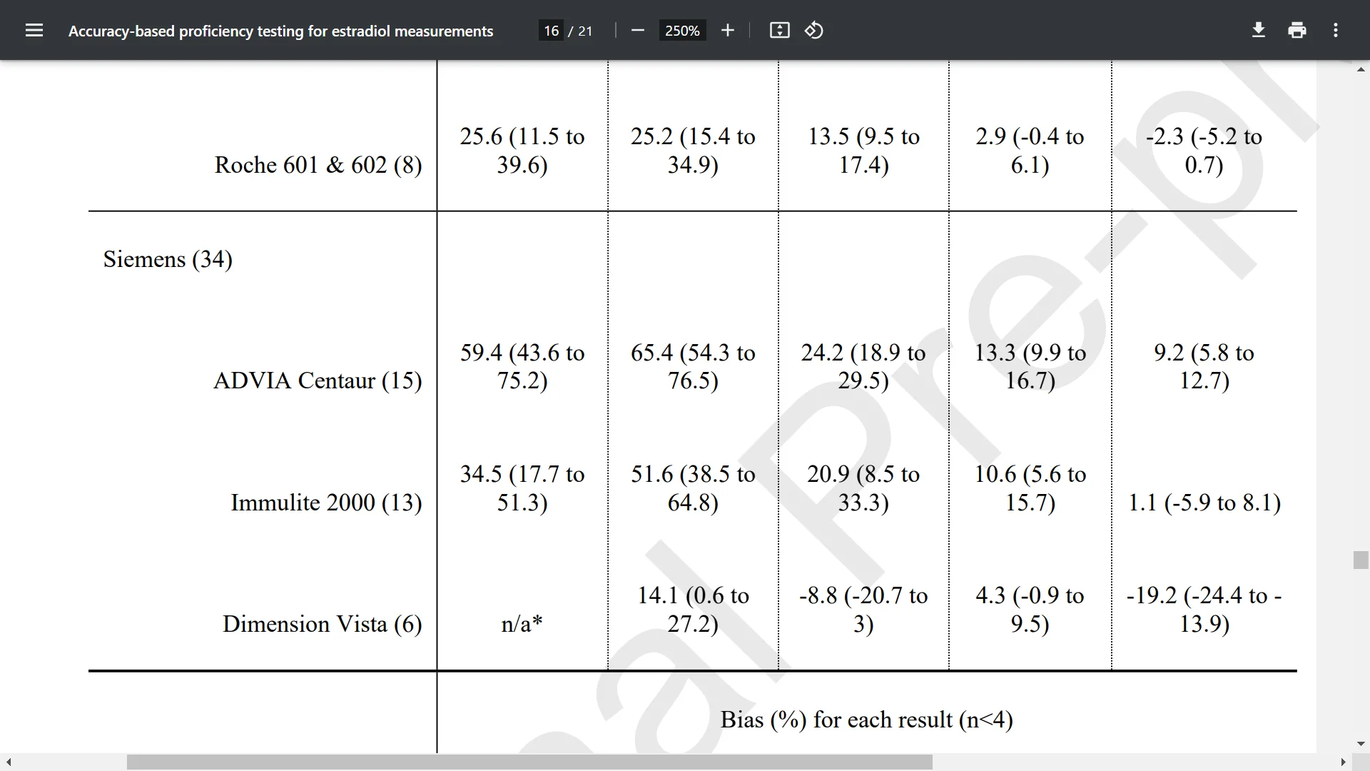1370x771 pixels.
Task: Click the page number field showing 16
Action: (x=551, y=31)
